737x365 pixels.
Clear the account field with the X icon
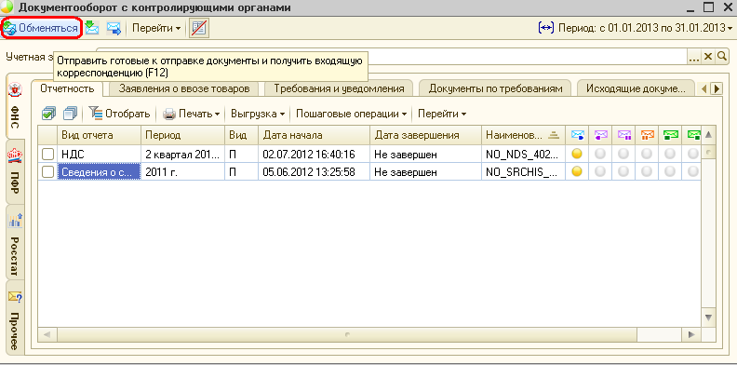coord(707,57)
